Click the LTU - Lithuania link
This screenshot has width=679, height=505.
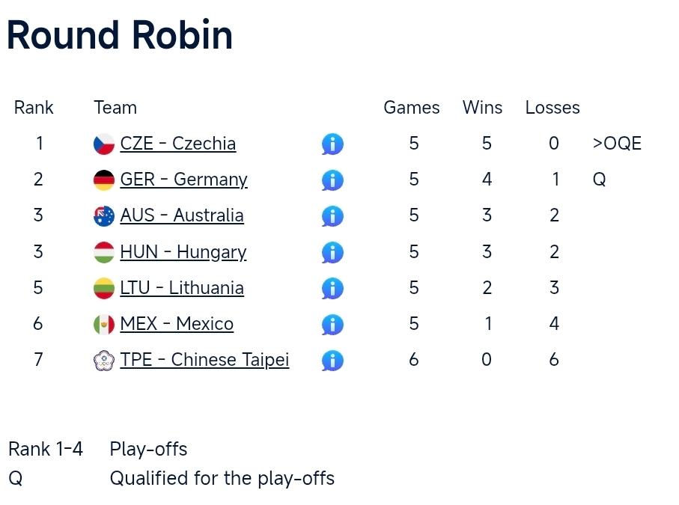(x=182, y=288)
